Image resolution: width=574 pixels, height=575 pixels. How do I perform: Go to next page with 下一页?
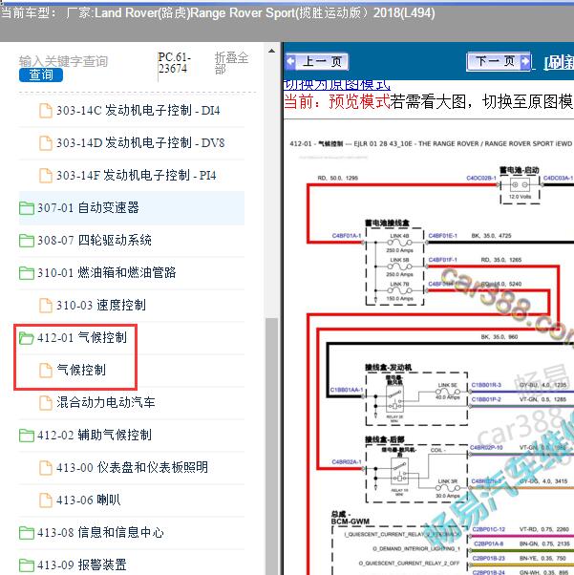499,61
